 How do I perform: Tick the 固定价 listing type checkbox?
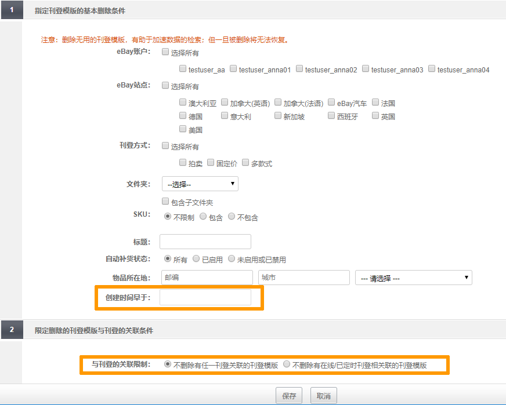[x=211, y=162]
